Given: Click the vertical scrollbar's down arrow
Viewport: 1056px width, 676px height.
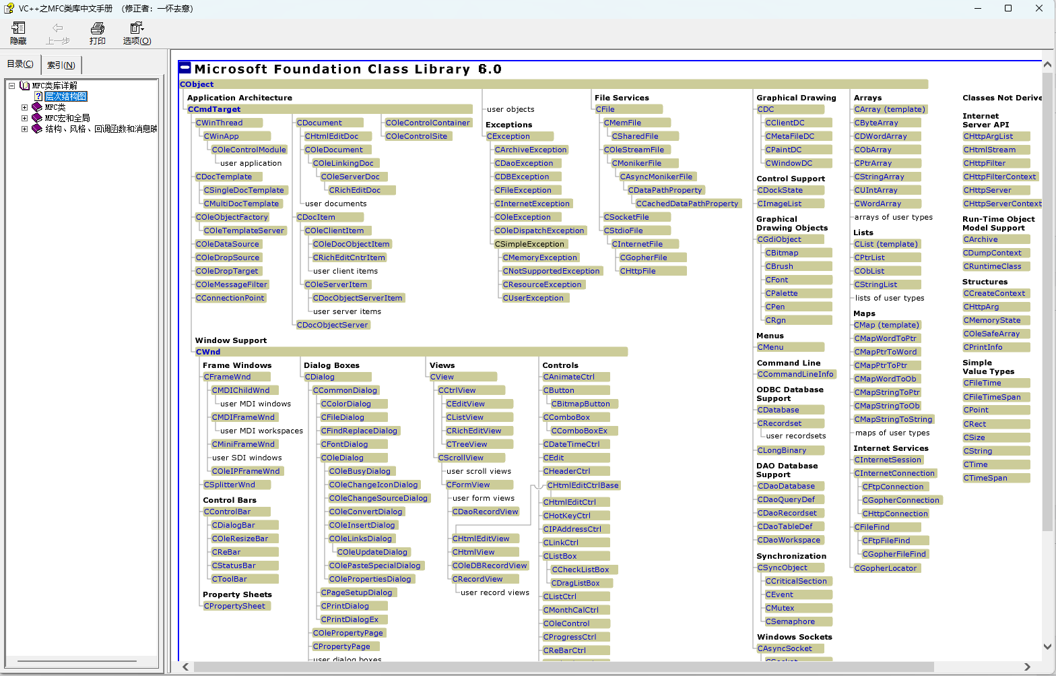Looking at the screenshot, I should coord(1047,646).
